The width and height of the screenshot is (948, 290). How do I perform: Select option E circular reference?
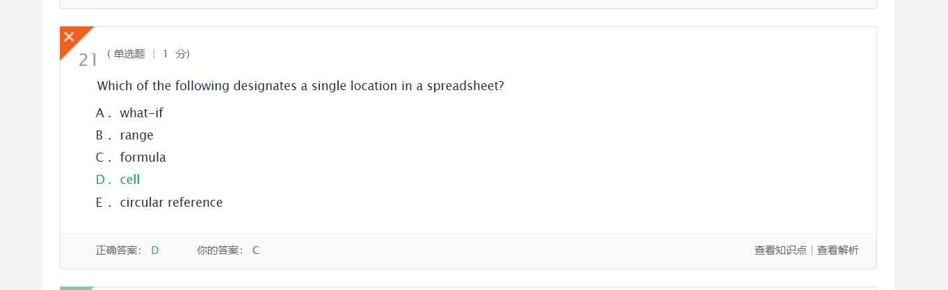[x=159, y=203]
